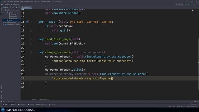The height and width of the screenshot is (112, 199).
Task: Open the Python Console tool window
Action: pyautogui.click(x=41, y=105)
